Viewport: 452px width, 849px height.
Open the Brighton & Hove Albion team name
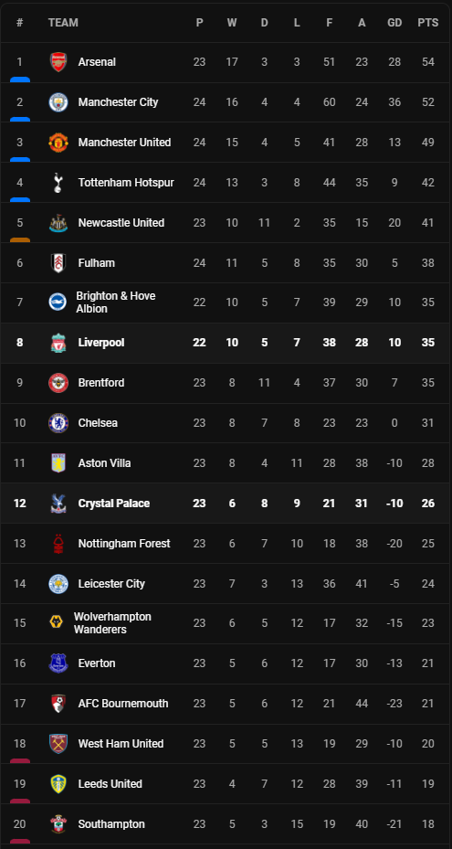(116, 302)
